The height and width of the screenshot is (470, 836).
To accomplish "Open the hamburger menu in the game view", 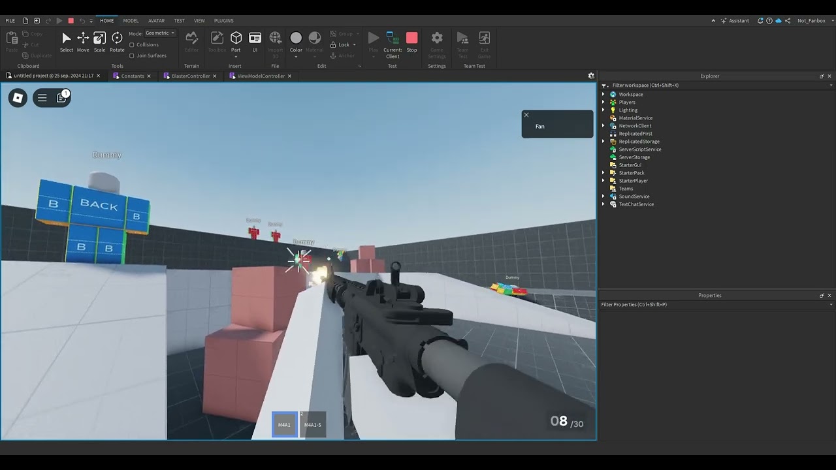I will click(x=42, y=98).
